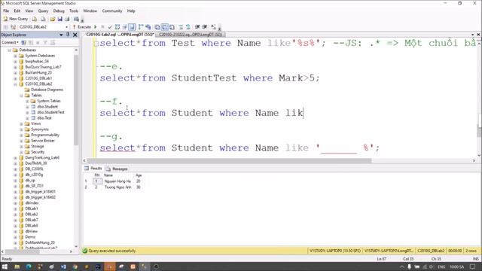Click the Debug play arrow icon
Viewport: 482px width, 271px height.
[96, 27]
